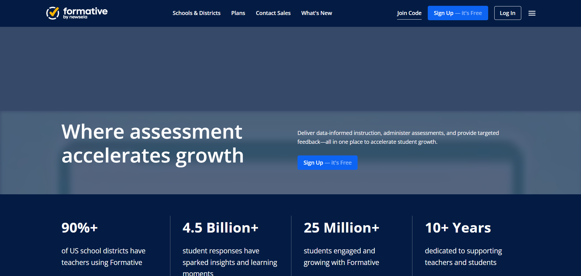
Task: Click the 90%+ statistic heading
Action: 80,228
